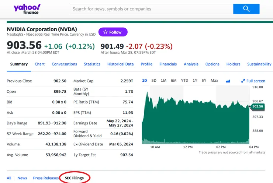This screenshot has height=183, width=273.
Task: Go to the Statistics tab
Action: (92, 64)
